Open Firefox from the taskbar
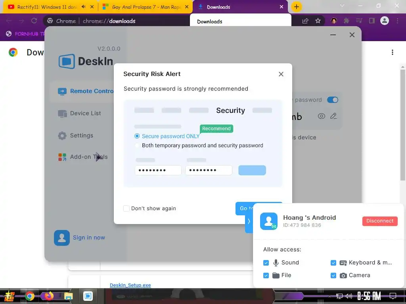 point(49,296)
